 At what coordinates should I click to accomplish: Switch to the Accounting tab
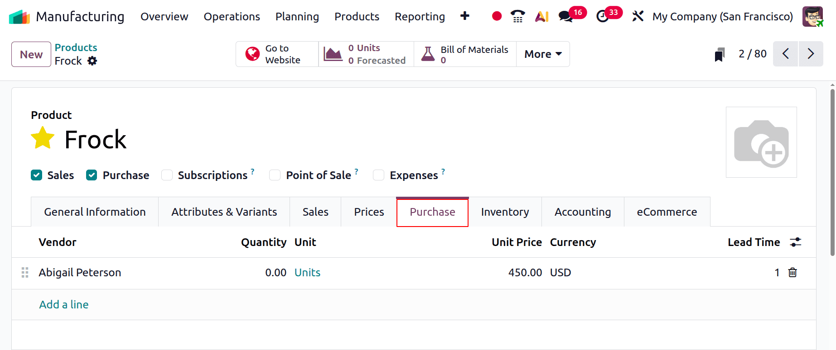click(x=583, y=212)
